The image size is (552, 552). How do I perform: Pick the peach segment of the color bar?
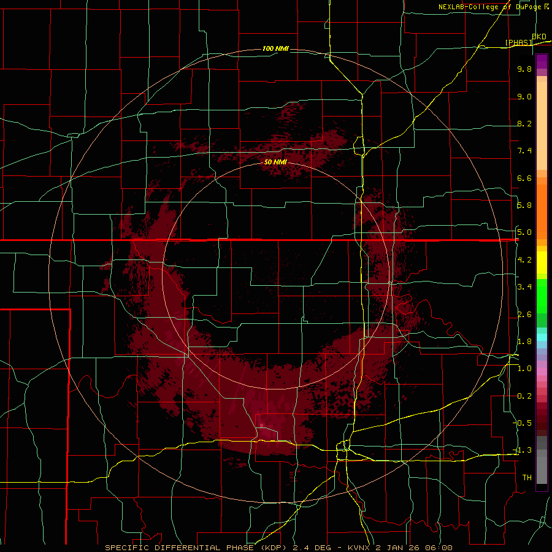pyautogui.click(x=542, y=126)
